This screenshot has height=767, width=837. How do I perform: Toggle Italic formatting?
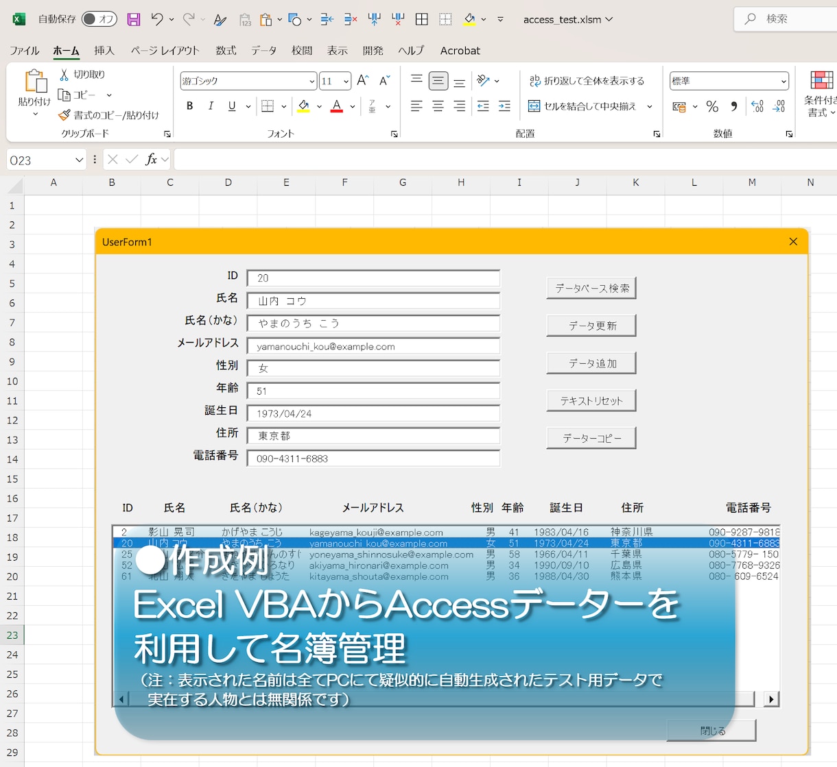(211, 106)
